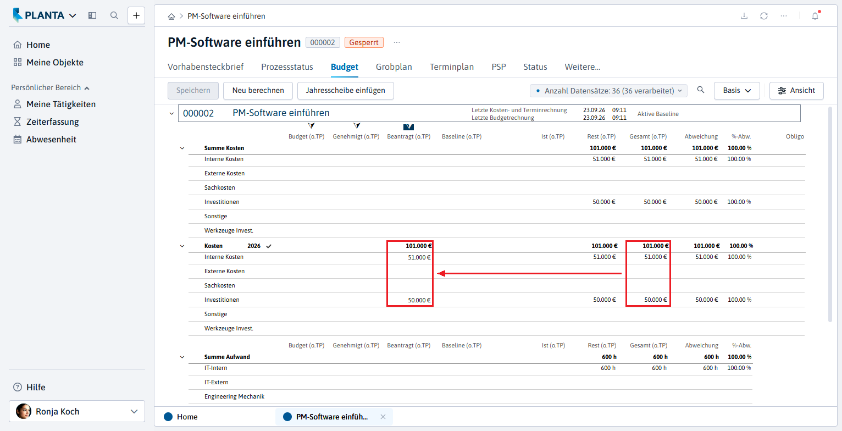Collapse the Kosten 2026 group
842x431 pixels.
point(182,246)
